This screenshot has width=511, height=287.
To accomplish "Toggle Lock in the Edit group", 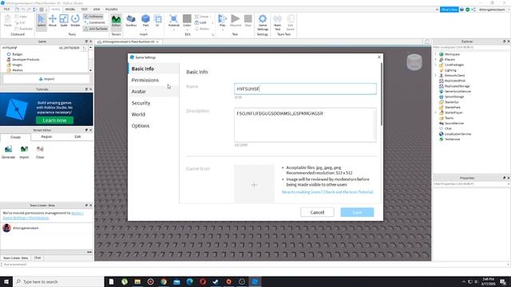I will 200,22.
